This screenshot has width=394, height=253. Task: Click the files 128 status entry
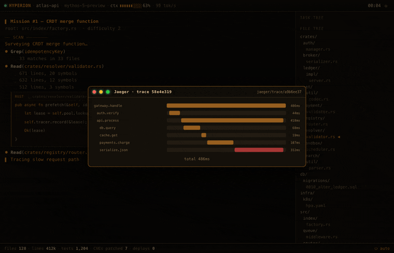point(16,248)
